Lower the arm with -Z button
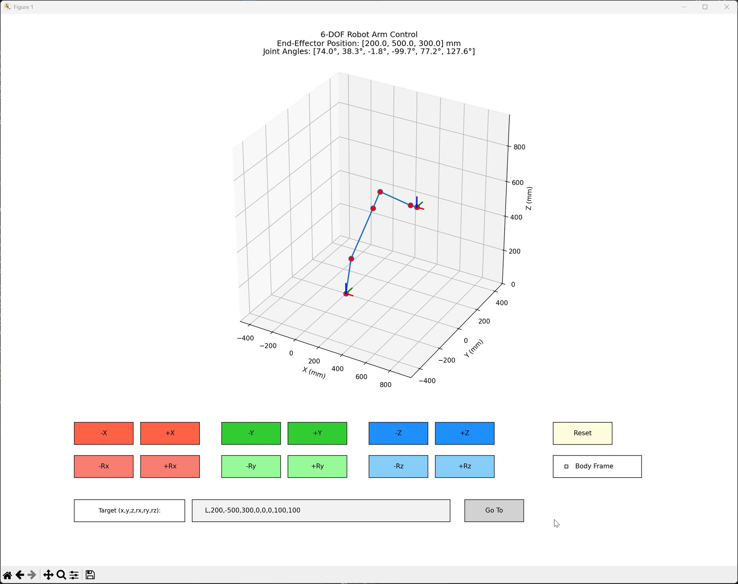Viewport: 738px width, 584px height. [x=398, y=433]
